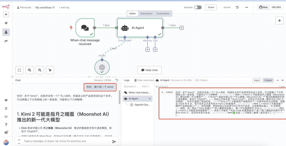This screenshot has width=286, height=146.
Task: Click the My workflow 11 title
Action: pos(45,8)
